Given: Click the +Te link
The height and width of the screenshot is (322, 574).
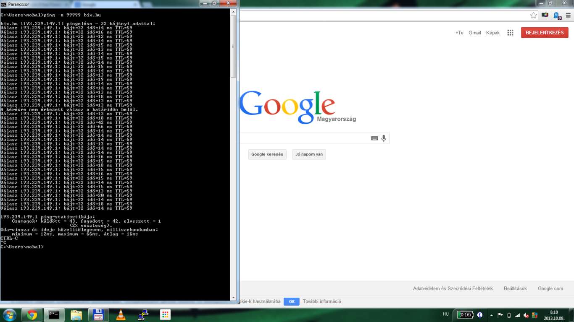Looking at the screenshot, I should pyautogui.click(x=459, y=33).
